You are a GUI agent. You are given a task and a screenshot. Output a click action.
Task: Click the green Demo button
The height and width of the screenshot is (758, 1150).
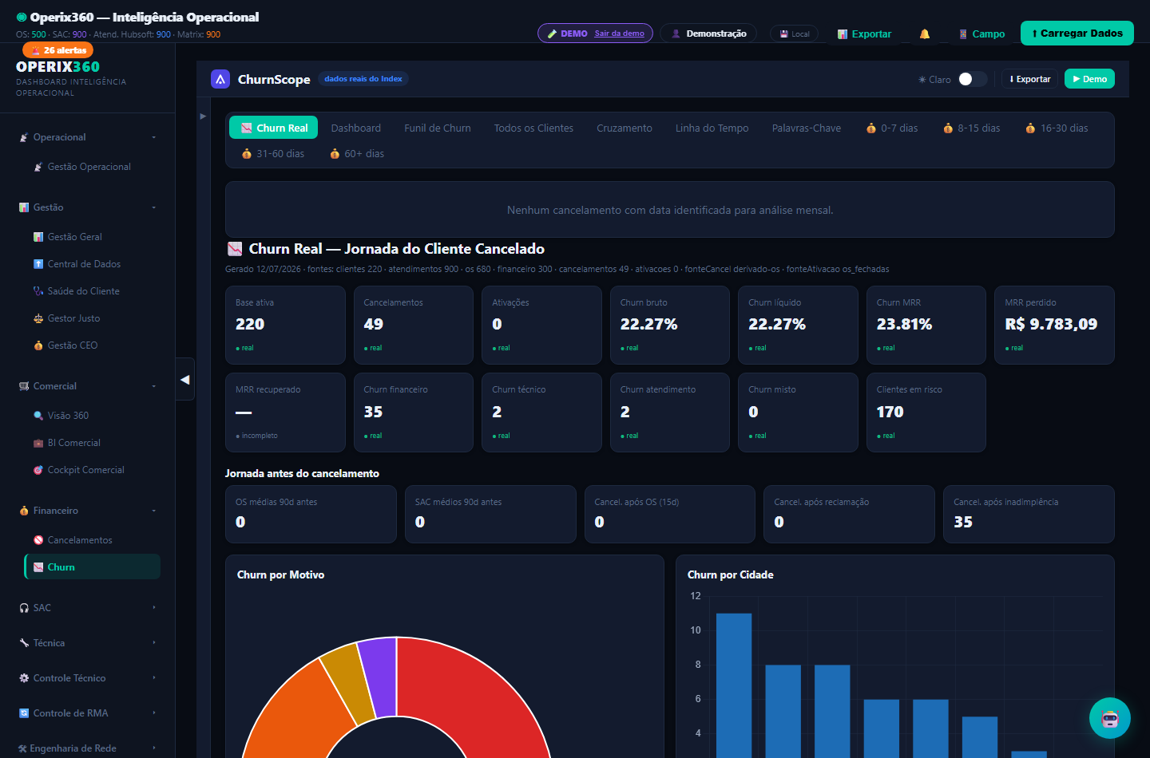pyautogui.click(x=1089, y=79)
